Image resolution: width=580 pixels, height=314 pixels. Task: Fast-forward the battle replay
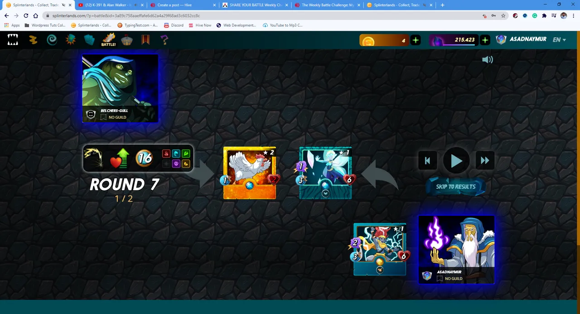point(485,160)
